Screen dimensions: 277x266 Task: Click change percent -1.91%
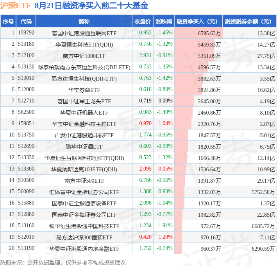[164, 225]
